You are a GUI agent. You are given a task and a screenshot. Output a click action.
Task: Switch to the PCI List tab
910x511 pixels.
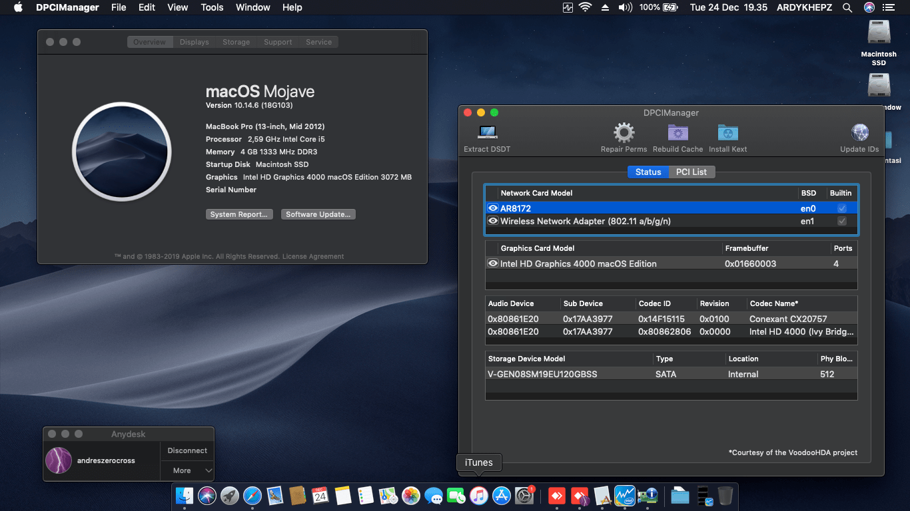tap(691, 172)
